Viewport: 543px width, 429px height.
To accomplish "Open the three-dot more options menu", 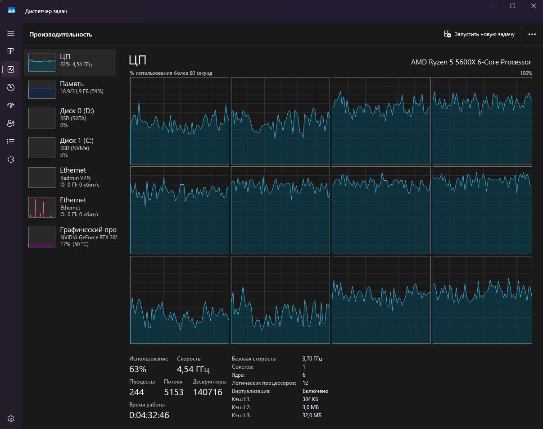I will 532,34.
